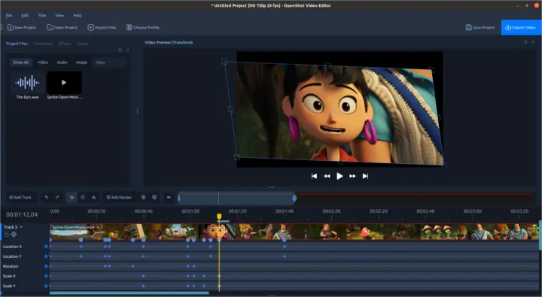This screenshot has width=542, height=297.
Task: Switch to the Project Files tab
Action: pyautogui.click(x=17, y=44)
